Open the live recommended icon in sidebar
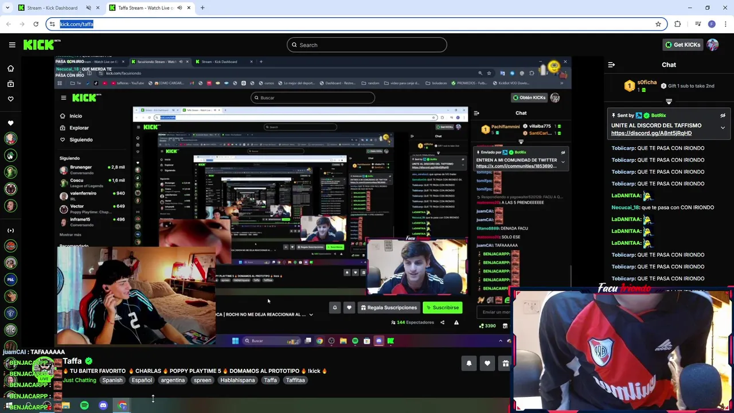This screenshot has height=413, width=734. (x=10, y=231)
